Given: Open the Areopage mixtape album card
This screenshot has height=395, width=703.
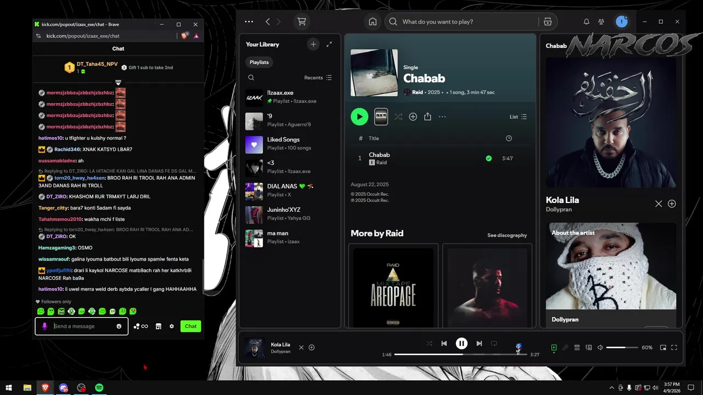Looking at the screenshot, I should point(393,286).
